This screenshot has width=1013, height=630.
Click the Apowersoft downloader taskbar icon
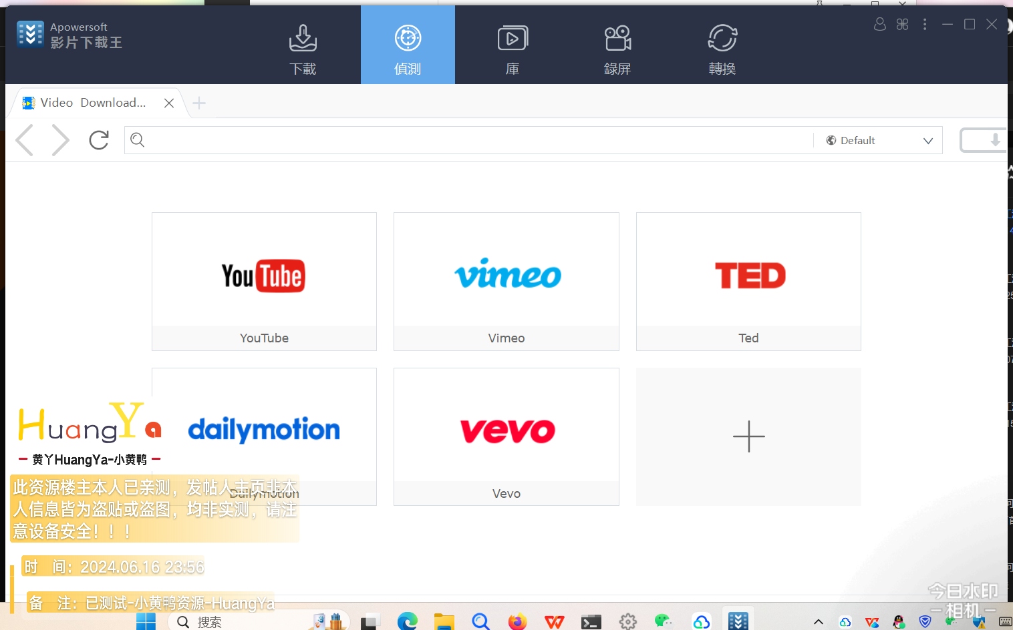pos(738,621)
